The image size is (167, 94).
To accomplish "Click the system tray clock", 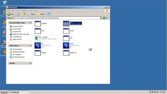I will (x=162, y=92).
